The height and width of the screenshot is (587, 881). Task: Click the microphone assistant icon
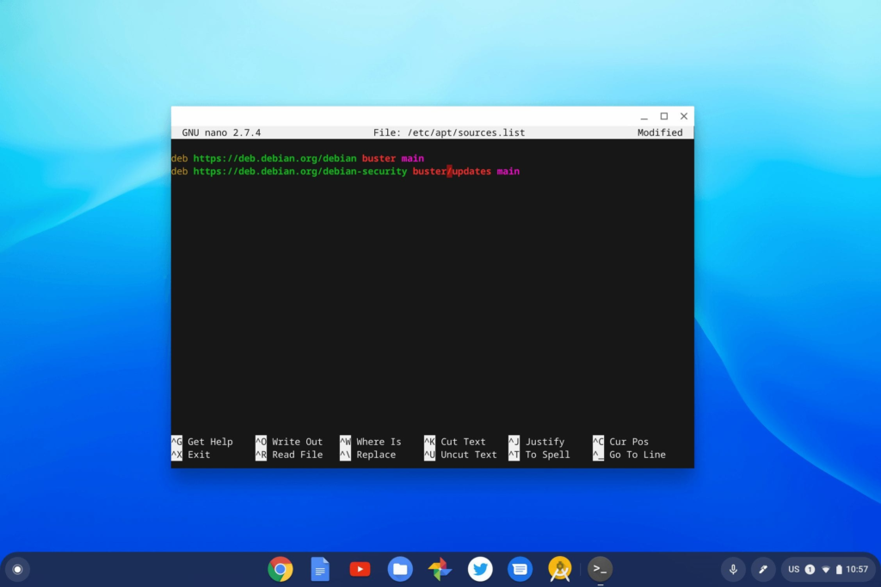click(733, 569)
